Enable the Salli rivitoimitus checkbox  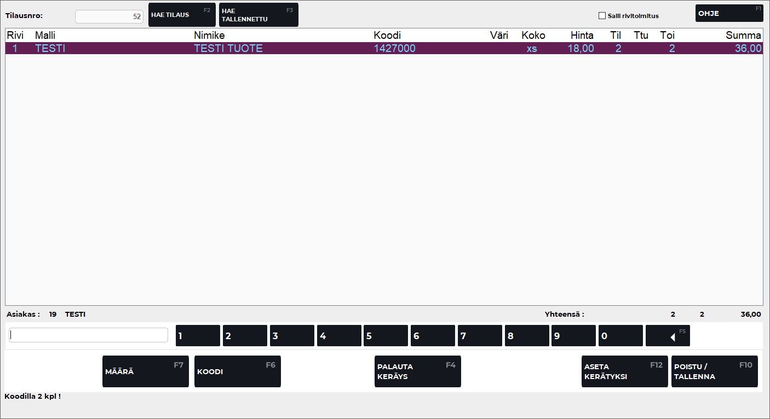(x=602, y=16)
